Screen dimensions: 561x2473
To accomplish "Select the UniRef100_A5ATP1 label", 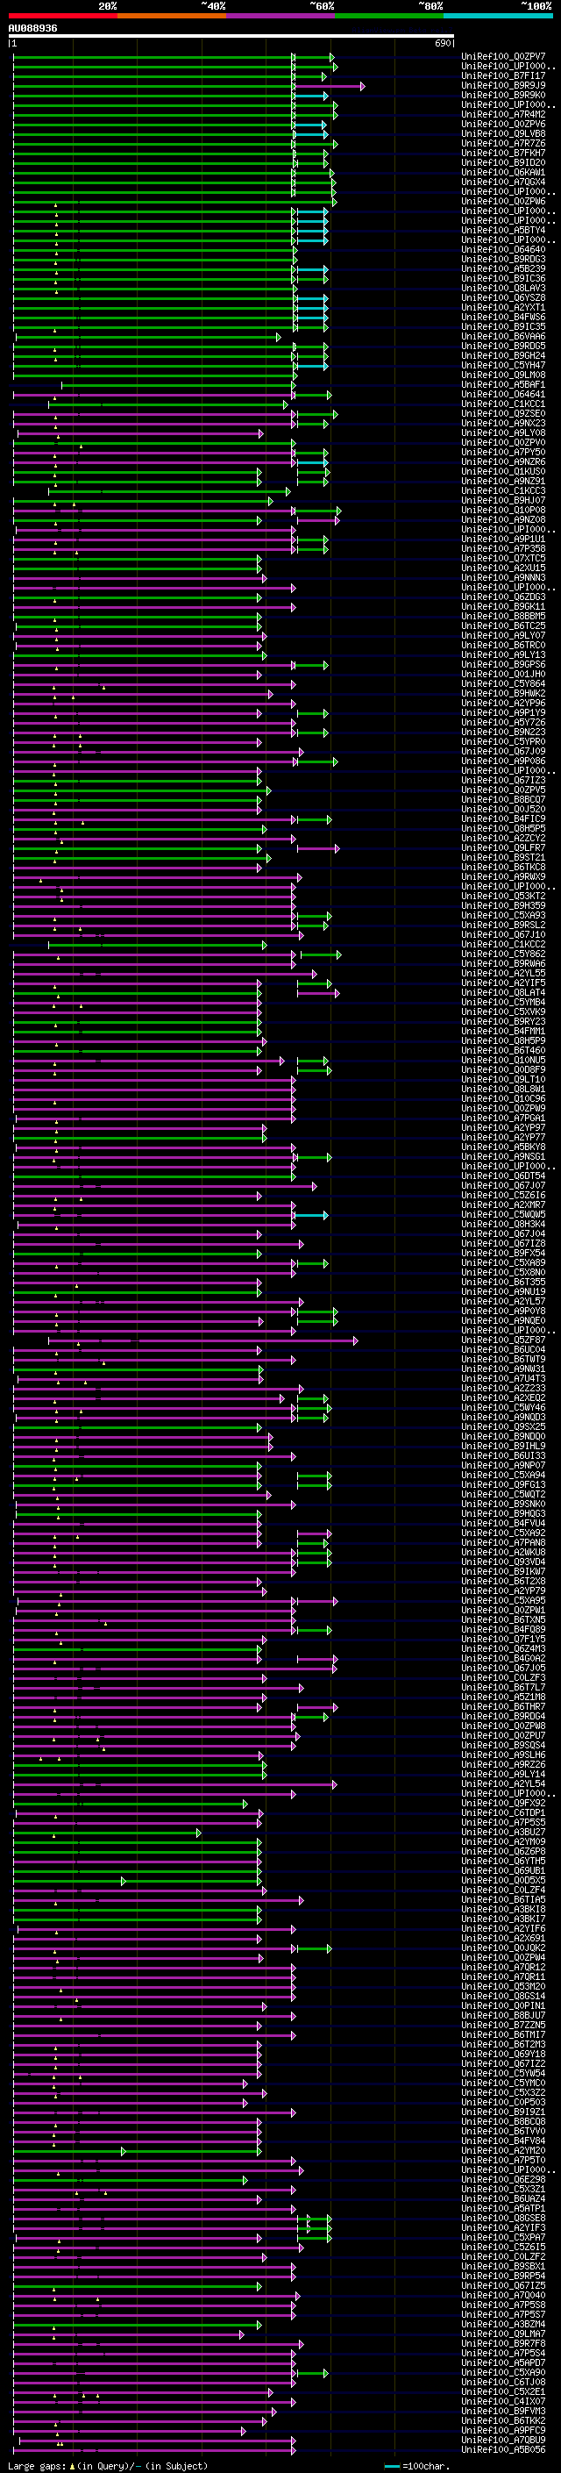I will (x=503, y=2208).
